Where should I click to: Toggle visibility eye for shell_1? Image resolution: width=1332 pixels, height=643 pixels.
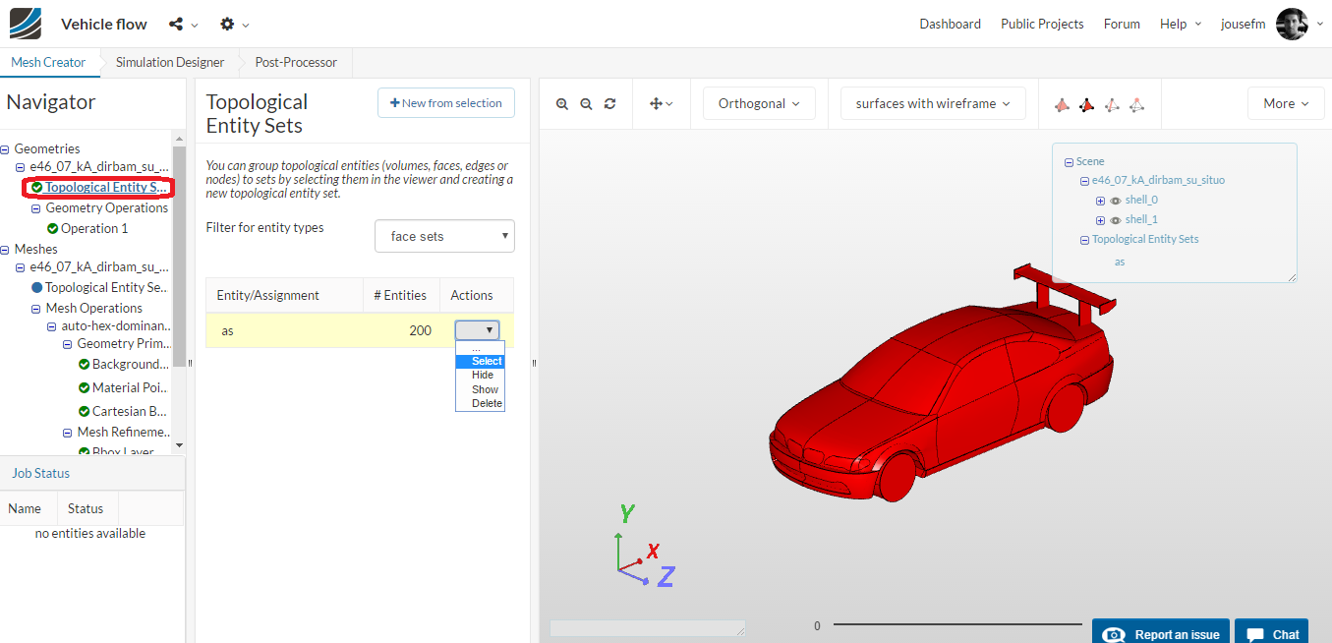coord(1116,220)
